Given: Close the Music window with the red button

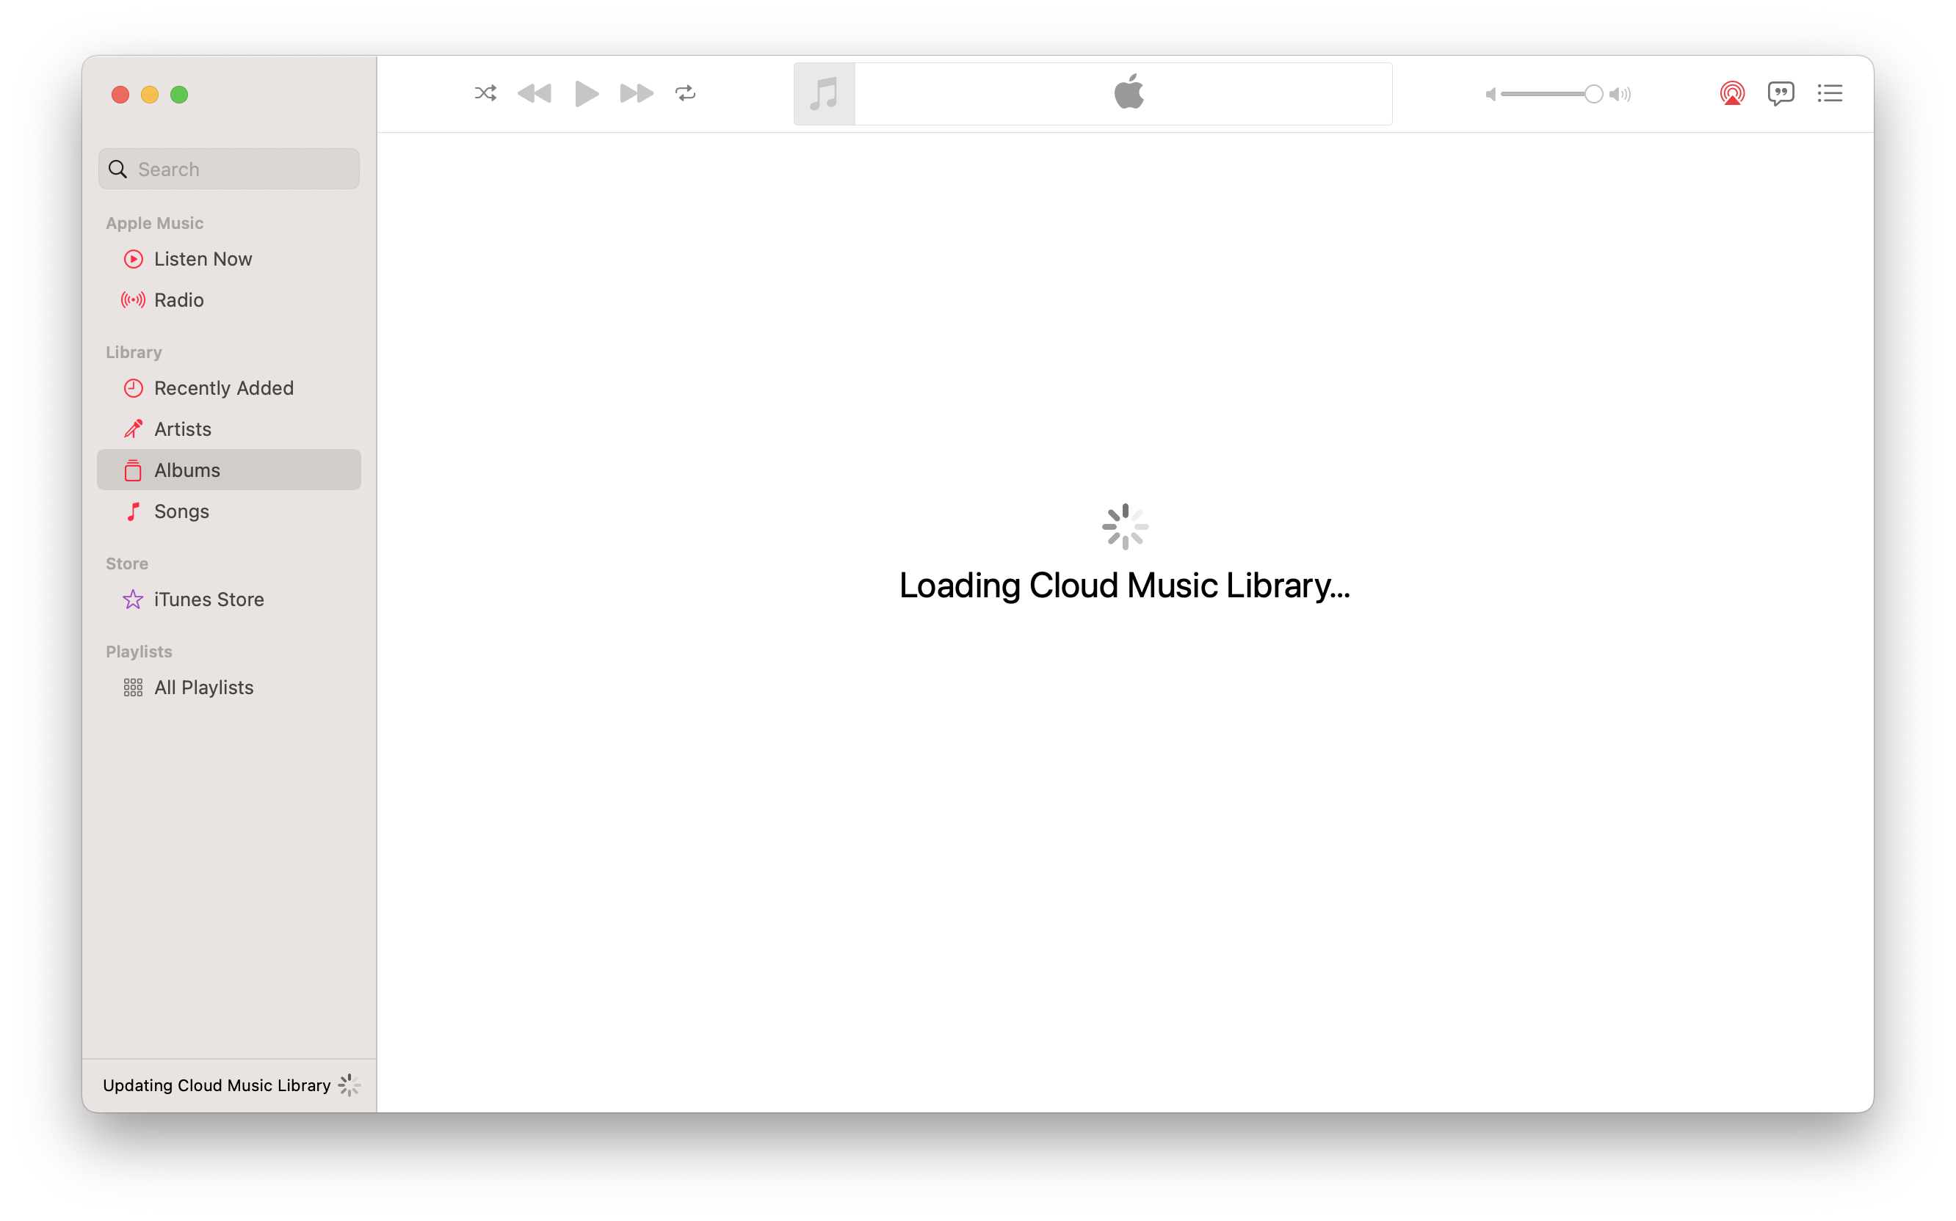Looking at the screenshot, I should coord(120,95).
